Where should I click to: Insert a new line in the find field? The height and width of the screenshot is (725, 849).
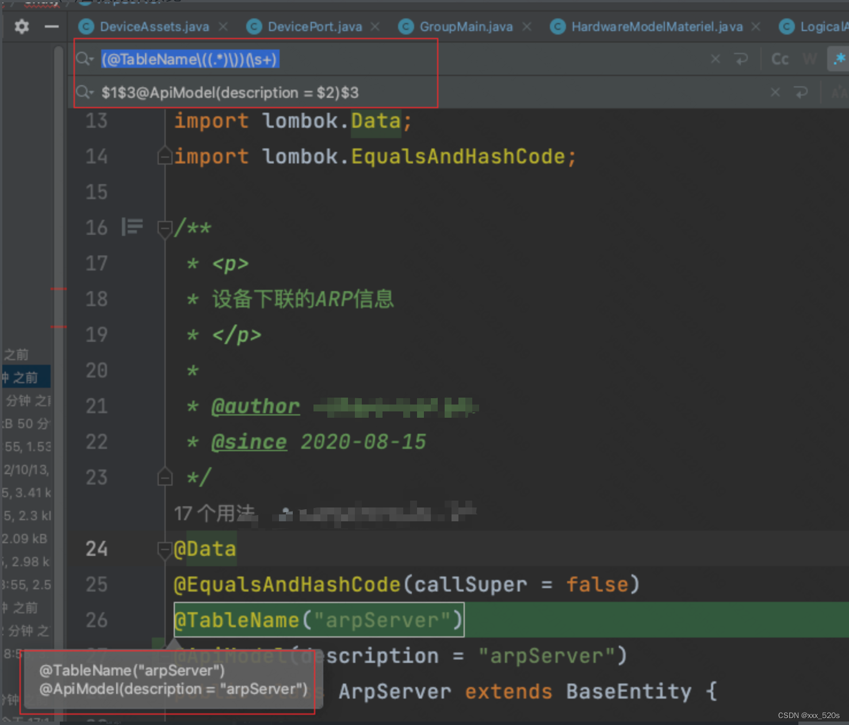(741, 59)
